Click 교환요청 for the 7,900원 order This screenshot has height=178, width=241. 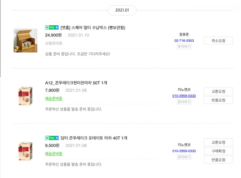click(218, 91)
